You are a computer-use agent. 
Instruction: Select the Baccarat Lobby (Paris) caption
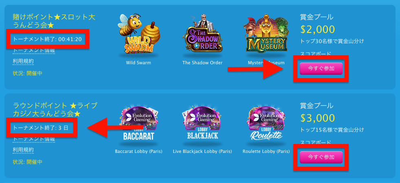(138, 151)
